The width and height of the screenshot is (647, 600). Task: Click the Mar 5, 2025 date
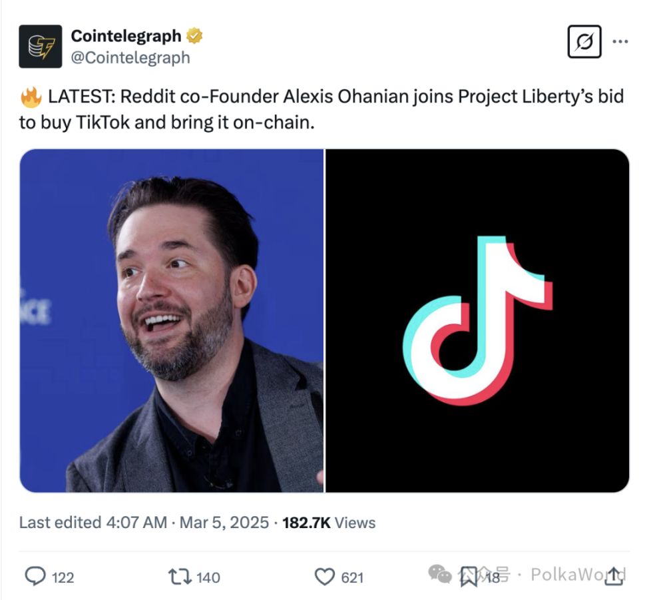[224, 522]
